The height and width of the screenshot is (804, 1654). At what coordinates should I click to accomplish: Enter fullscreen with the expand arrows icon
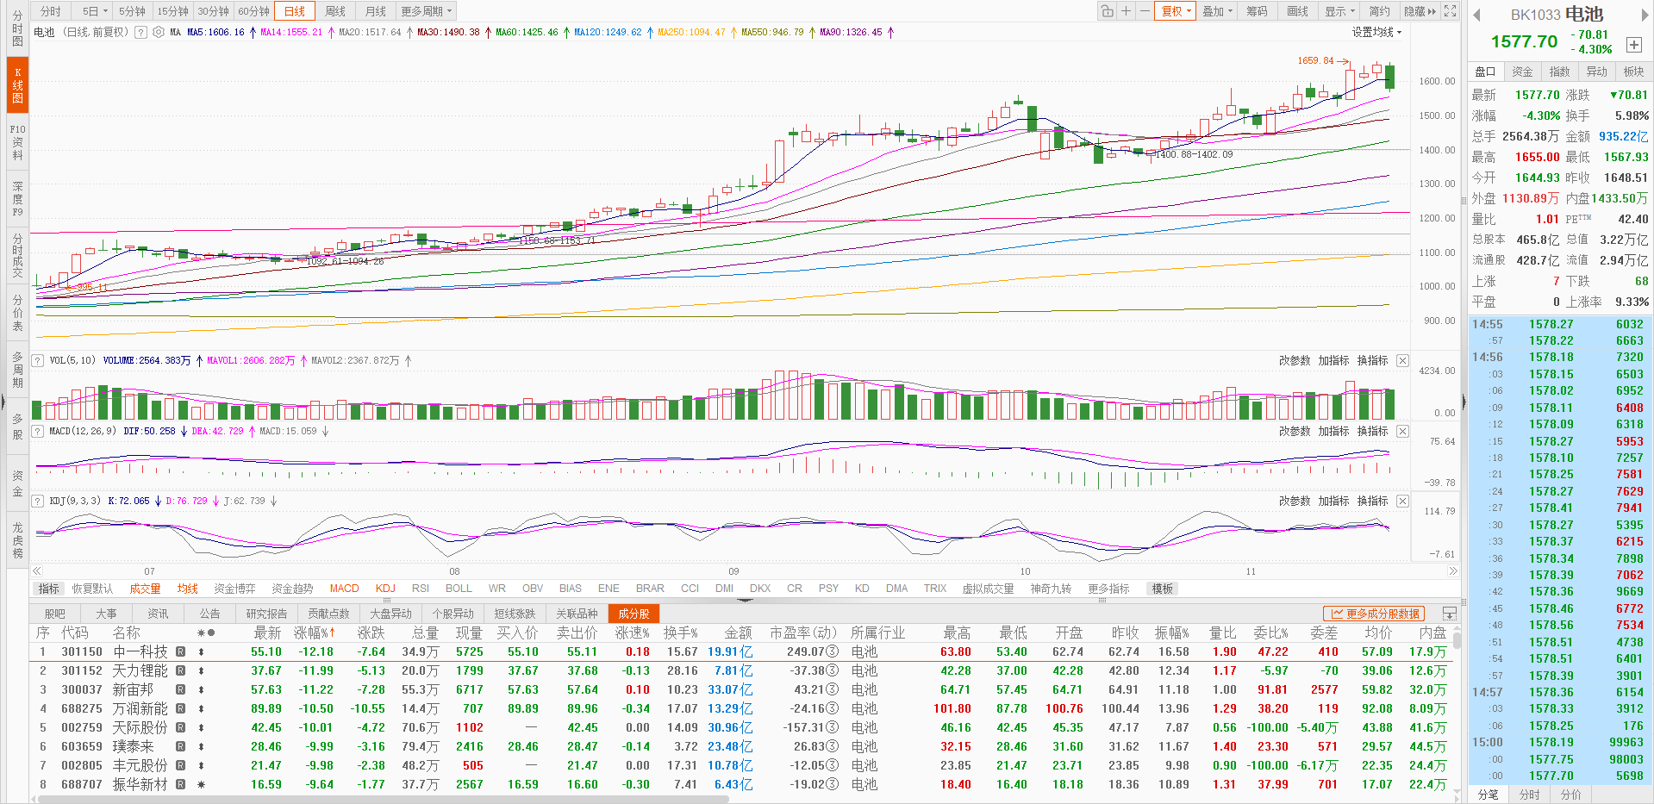point(1451,11)
